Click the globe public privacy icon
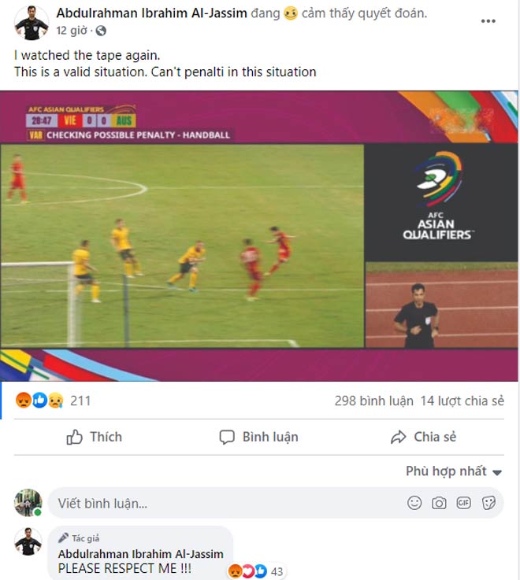520x580 pixels. pyautogui.click(x=101, y=31)
